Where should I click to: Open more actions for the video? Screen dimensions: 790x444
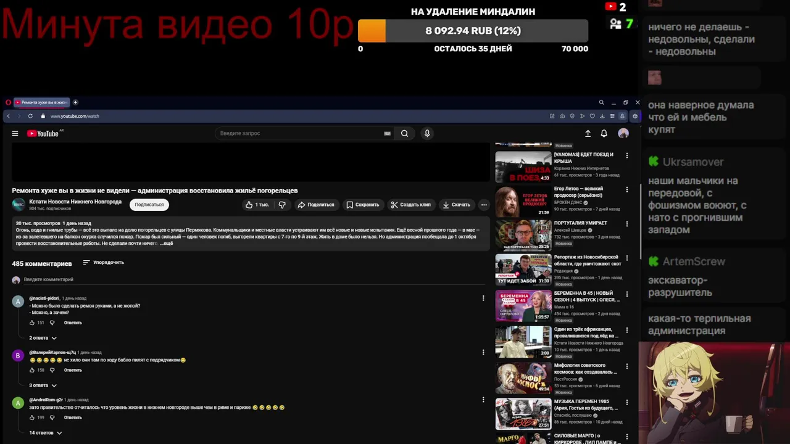(484, 205)
